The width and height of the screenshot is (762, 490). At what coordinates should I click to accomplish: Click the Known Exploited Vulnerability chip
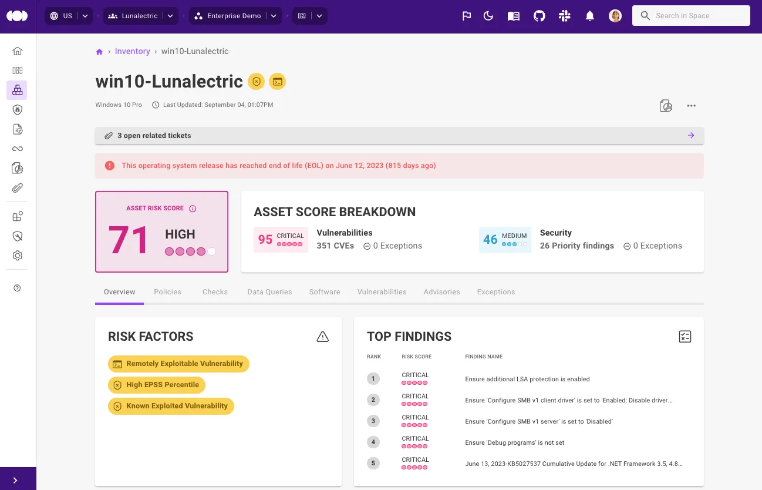171,406
